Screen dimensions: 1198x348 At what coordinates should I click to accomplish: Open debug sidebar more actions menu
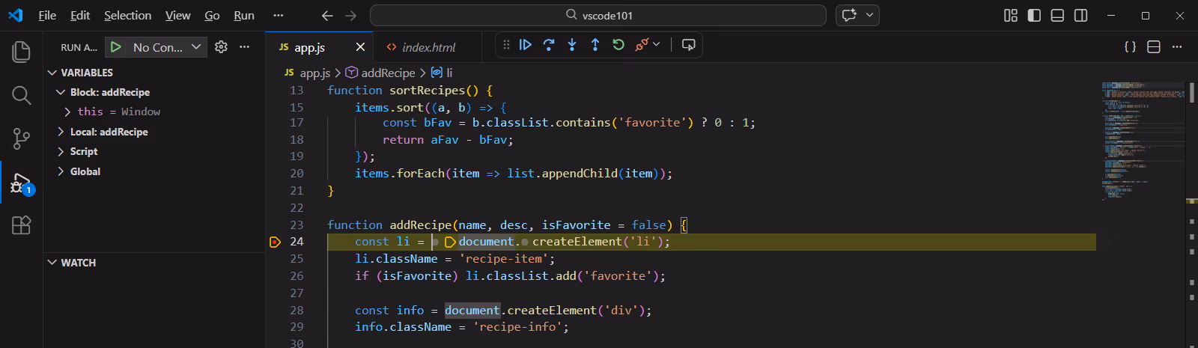click(244, 47)
